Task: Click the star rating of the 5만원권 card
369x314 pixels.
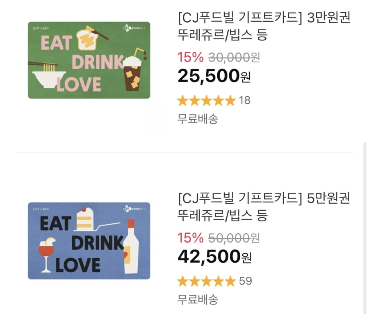Action: click(207, 281)
